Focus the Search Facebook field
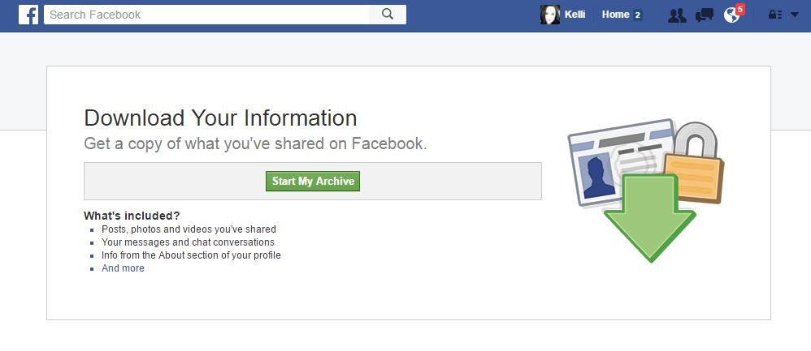The image size is (811, 351). coord(207,15)
